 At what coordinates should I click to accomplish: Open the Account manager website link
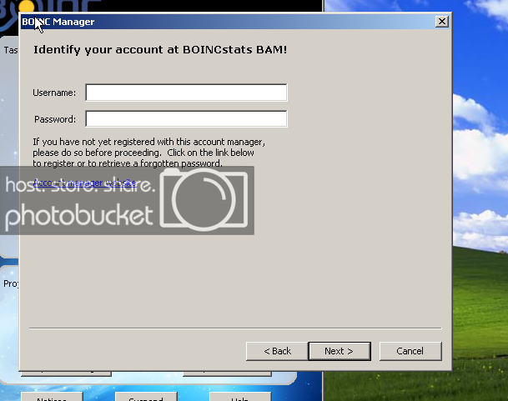pos(84,183)
